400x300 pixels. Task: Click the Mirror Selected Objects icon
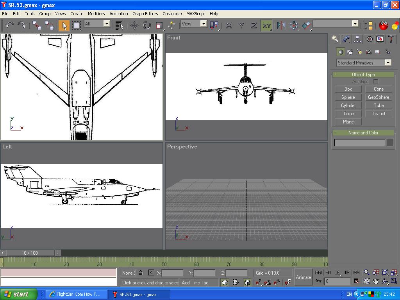point(281,25)
